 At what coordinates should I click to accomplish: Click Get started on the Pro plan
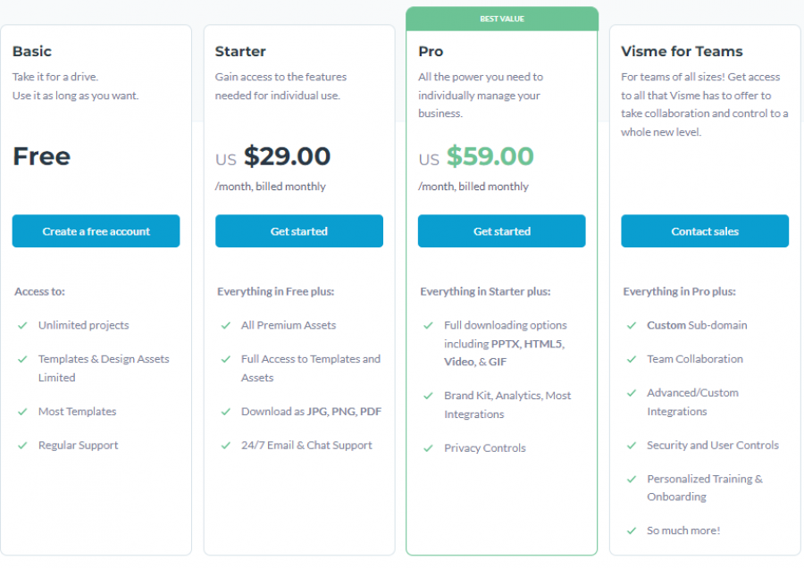coord(501,230)
